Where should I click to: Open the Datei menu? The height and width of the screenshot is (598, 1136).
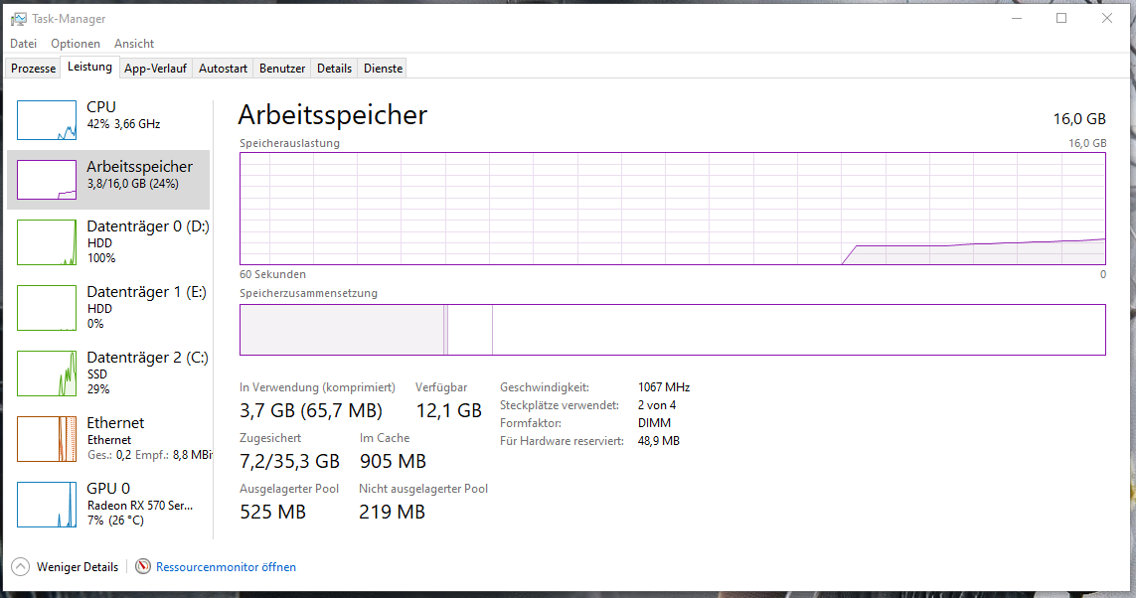coord(23,44)
